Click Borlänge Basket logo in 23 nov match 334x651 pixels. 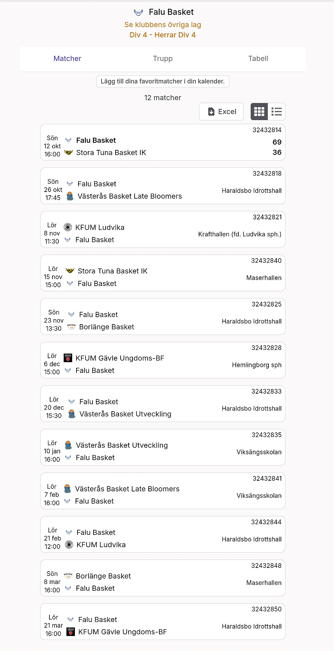click(71, 327)
